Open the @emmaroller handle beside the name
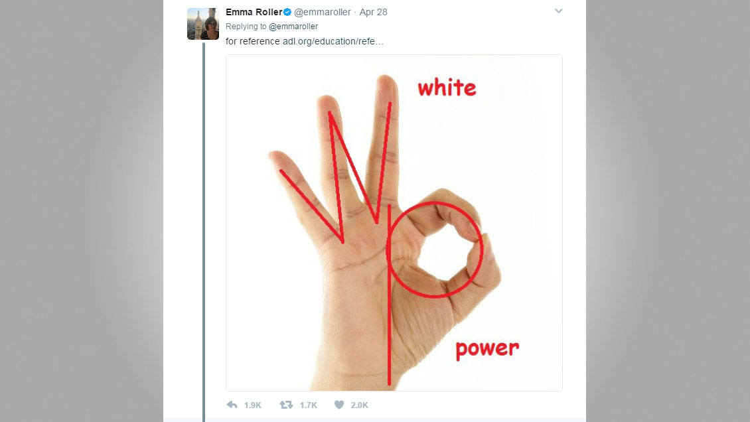Screen dimensions: 750x422 323,12
